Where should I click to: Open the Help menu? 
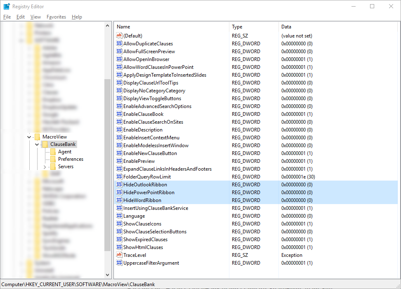[x=77, y=17]
